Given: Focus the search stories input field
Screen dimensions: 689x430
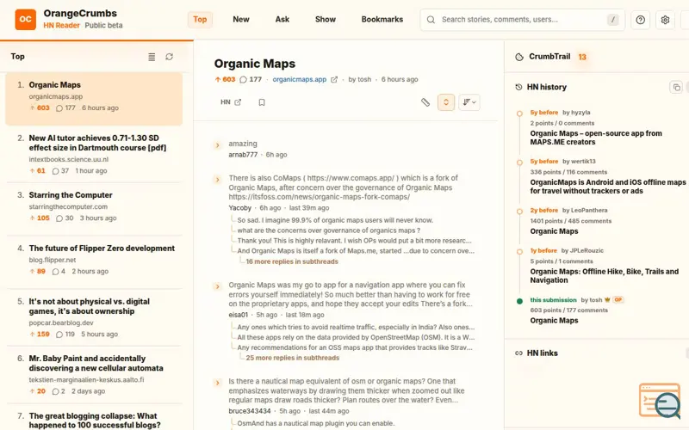Looking at the screenshot, I should pyautogui.click(x=522, y=20).
